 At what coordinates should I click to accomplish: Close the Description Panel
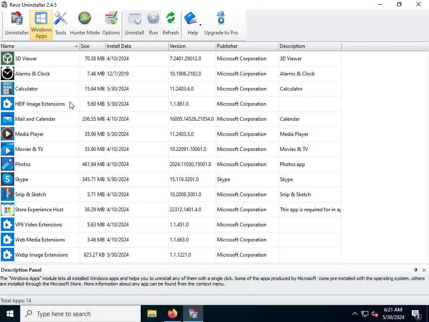(424, 270)
